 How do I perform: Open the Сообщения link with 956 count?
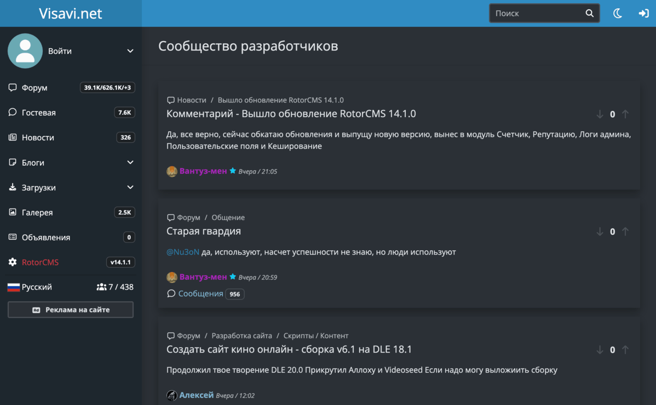click(200, 294)
